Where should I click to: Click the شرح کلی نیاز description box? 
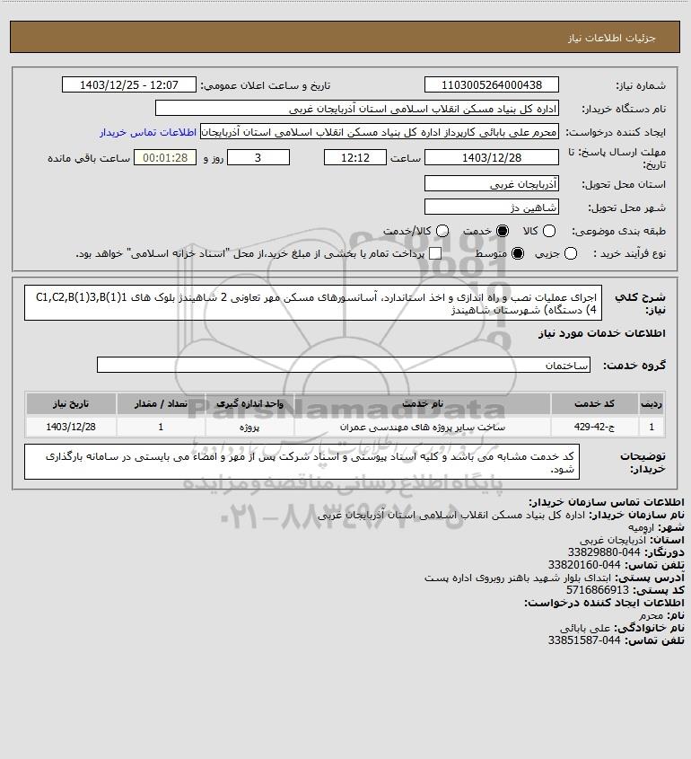313,303
